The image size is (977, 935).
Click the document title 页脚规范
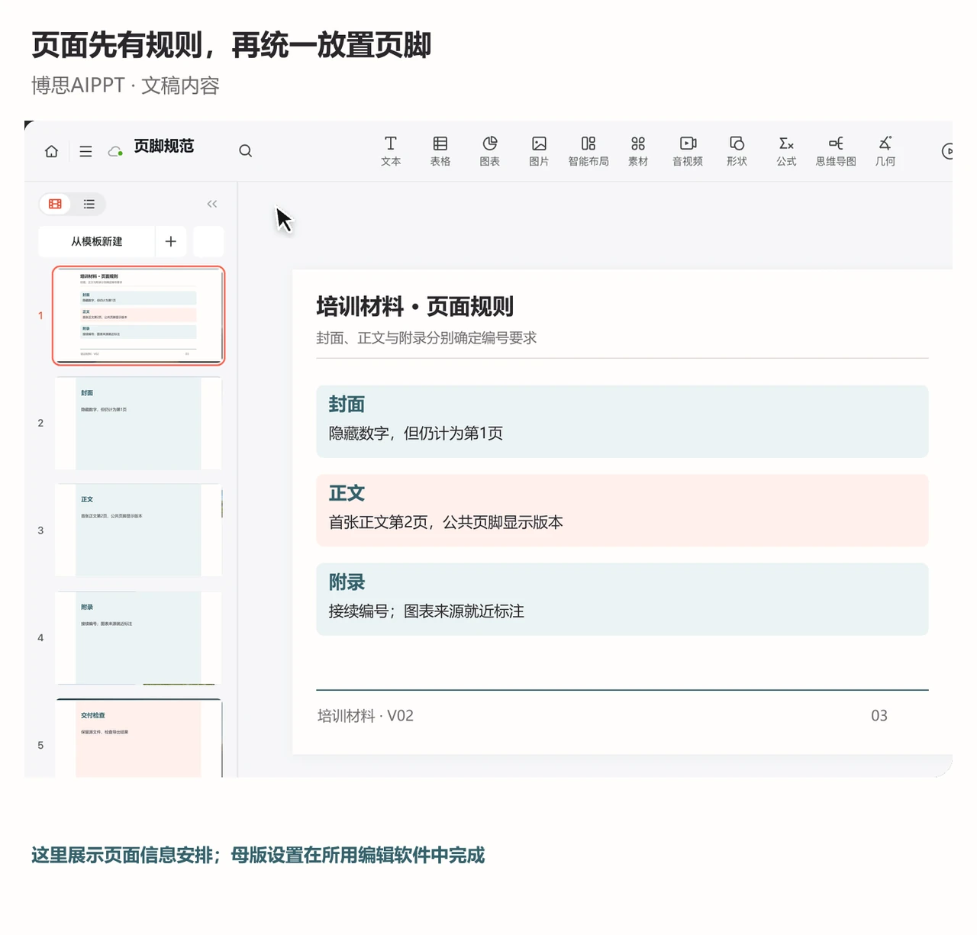tap(164, 146)
